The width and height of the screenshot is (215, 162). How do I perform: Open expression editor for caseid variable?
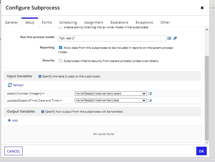pyautogui.click(x=150, y=94)
